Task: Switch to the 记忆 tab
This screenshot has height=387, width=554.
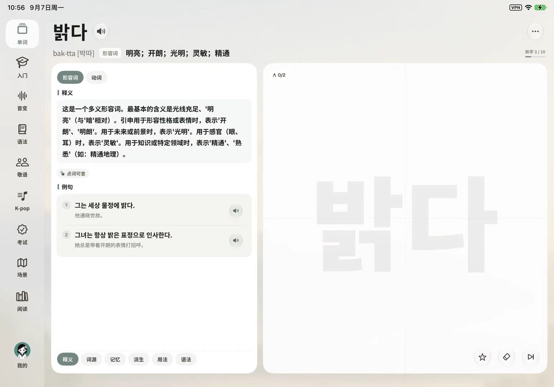Action: 115,359
